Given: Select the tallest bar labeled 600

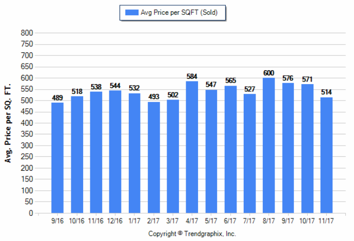Looking at the screenshot, I should 269,146.
